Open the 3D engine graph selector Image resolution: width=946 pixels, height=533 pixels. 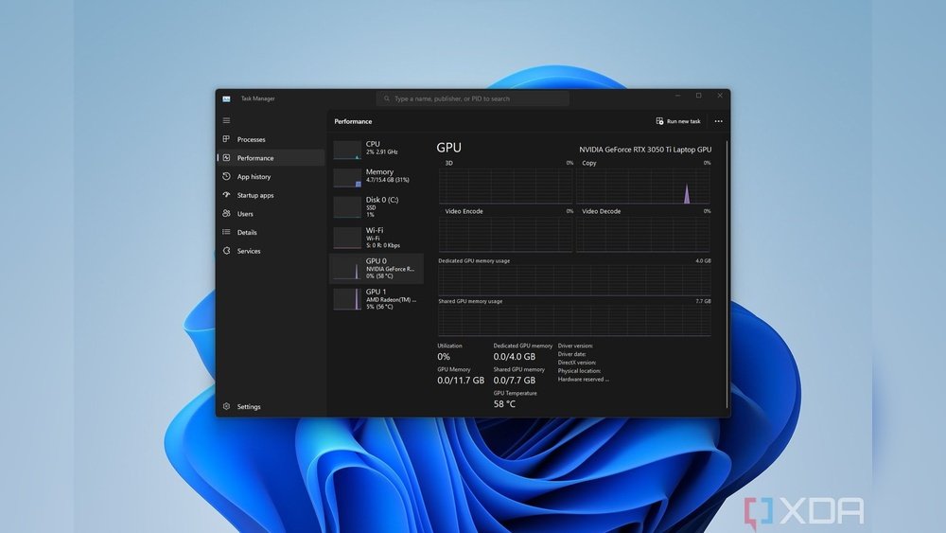(x=449, y=163)
